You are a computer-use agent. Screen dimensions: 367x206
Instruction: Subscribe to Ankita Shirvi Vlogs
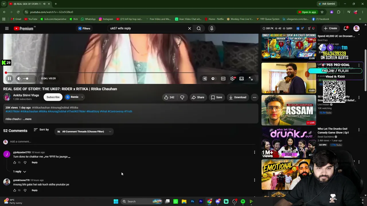(x=53, y=97)
